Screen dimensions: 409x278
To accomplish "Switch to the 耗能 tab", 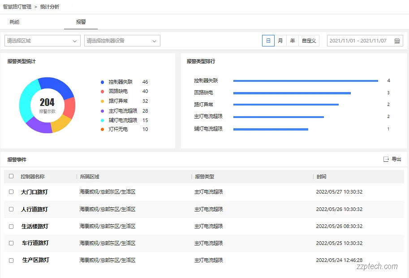I will [14, 21].
